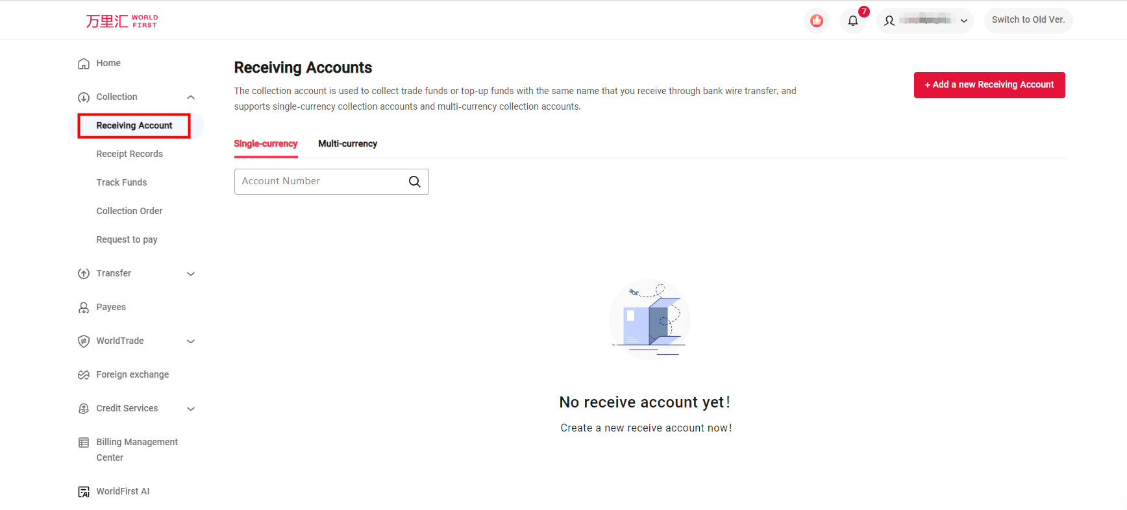Viewport: 1127px width, 510px height.
Task: Switch to the Multi-currency tab
Action: tap(347, 144)
